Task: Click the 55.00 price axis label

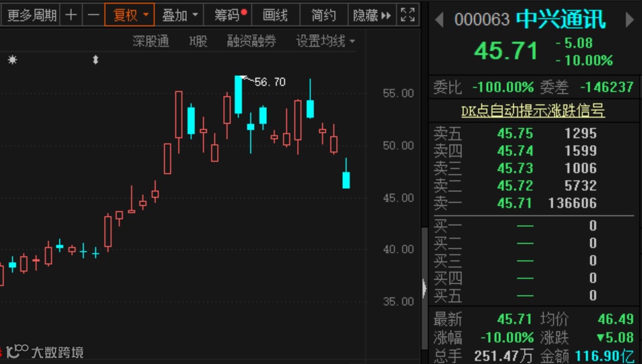Action: [398, 93]
